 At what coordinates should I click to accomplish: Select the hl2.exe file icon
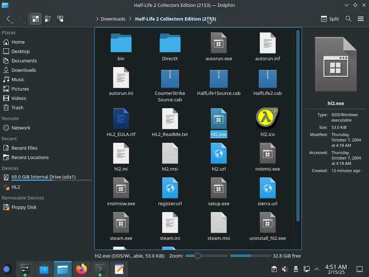pyautogui.click(x=219, y=119)
